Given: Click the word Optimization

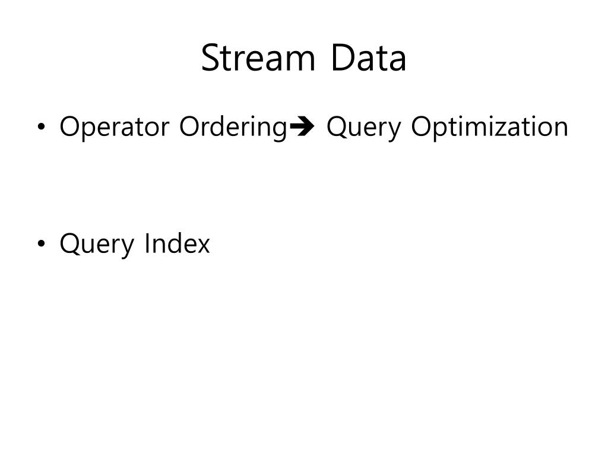Looking at the screenshot, I should click(489, 127).
